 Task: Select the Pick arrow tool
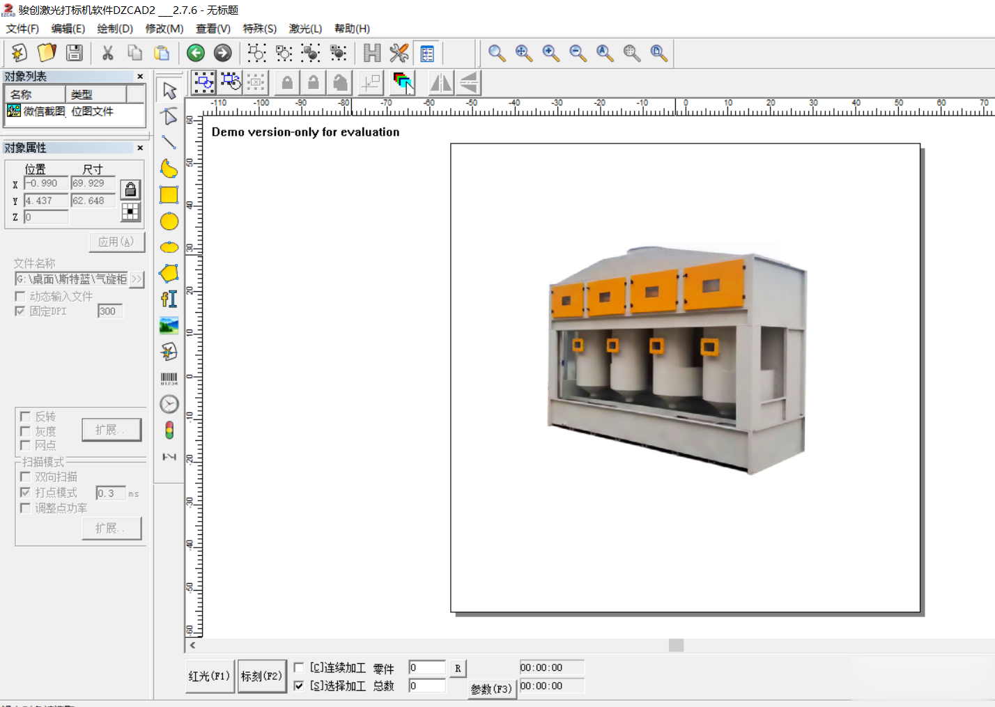tap(169, 91)
